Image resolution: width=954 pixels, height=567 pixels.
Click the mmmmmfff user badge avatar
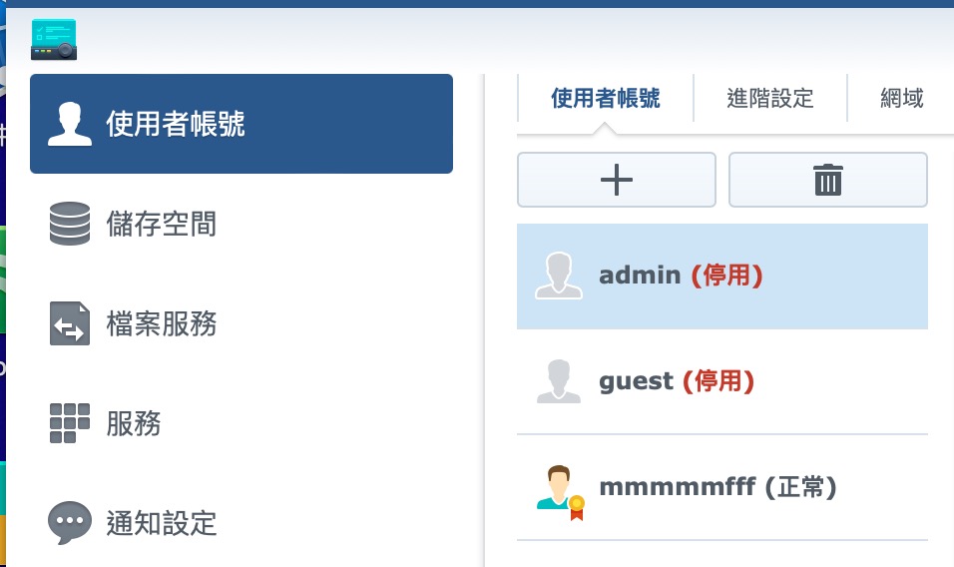tap(559, 489)
